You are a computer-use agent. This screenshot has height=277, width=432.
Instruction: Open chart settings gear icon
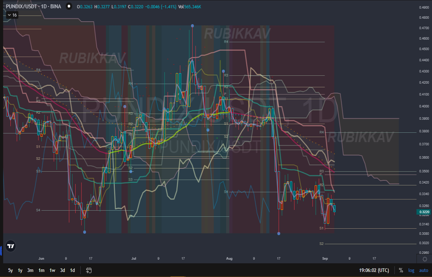pos(425,259)
